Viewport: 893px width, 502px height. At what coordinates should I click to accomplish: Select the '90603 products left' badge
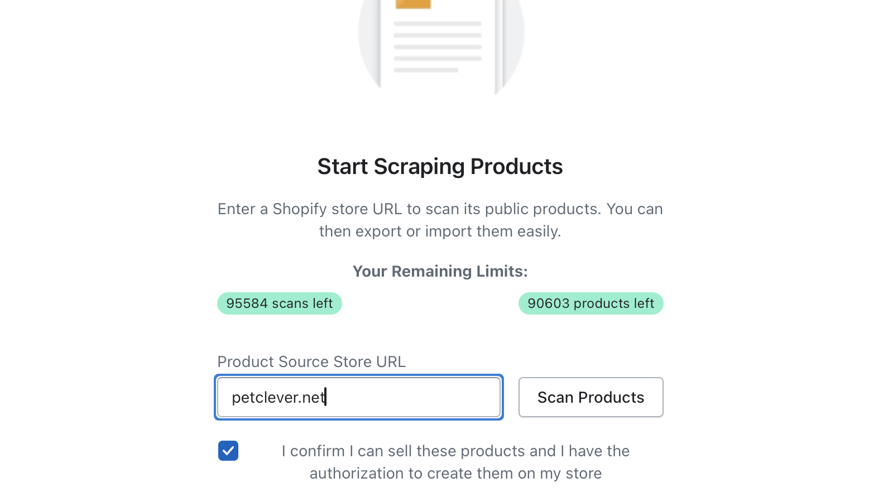click(591, 303)
